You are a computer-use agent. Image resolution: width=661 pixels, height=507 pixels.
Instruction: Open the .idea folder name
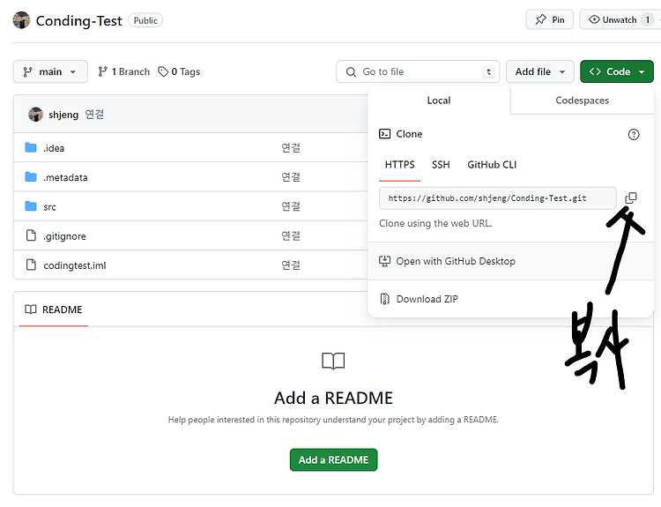point(54,148)
